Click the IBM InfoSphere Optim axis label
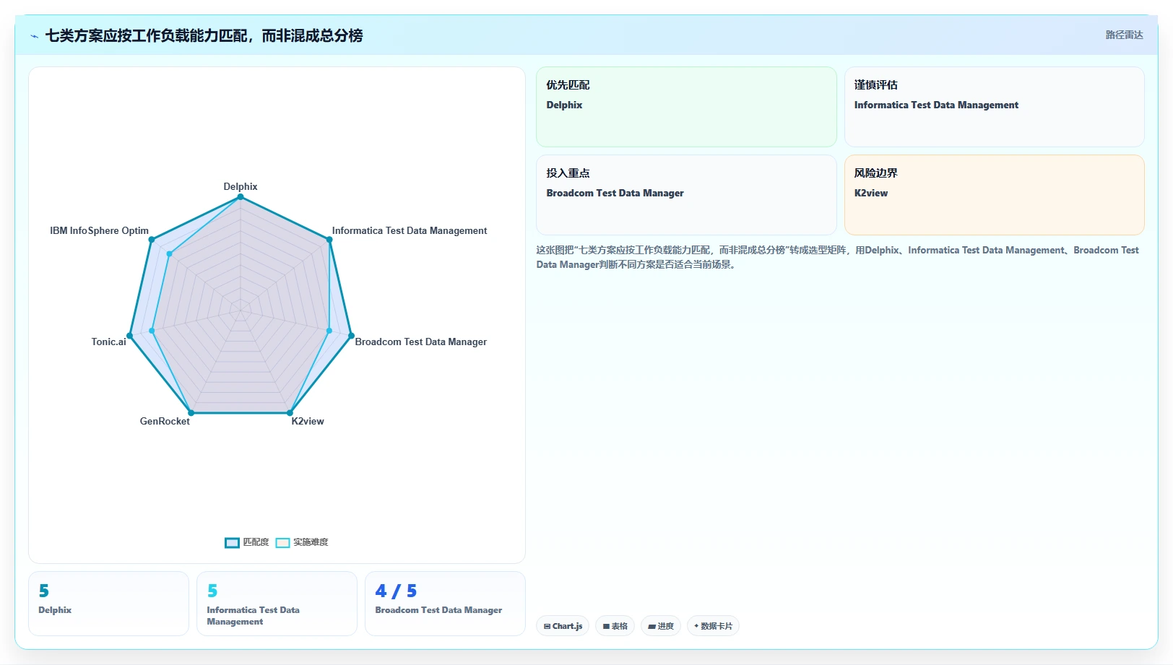Screen dimensions: 1173x665 (x=99, y=231)
